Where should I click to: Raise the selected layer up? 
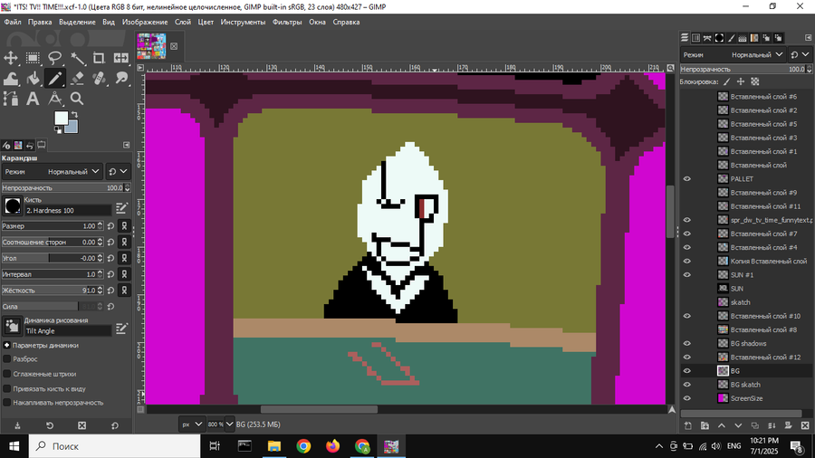pos(722,425)
